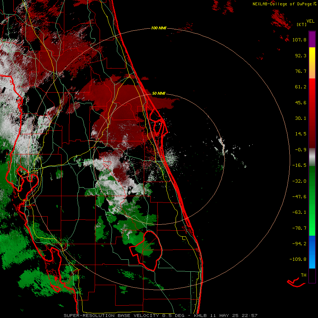Viewport: 318px width, 318px height.
Task: Select the 92.3 velocity scale value
Action: point(301,55)
